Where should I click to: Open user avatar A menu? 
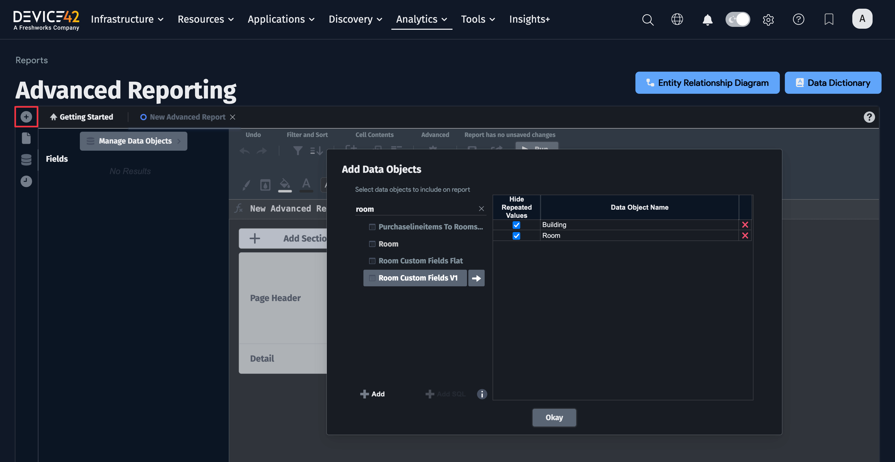pyautogui.click(x=862, y=19)
